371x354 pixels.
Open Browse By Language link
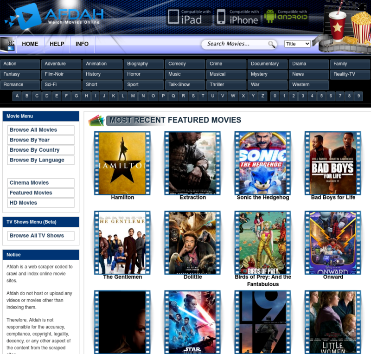click(x=41, y=160)
